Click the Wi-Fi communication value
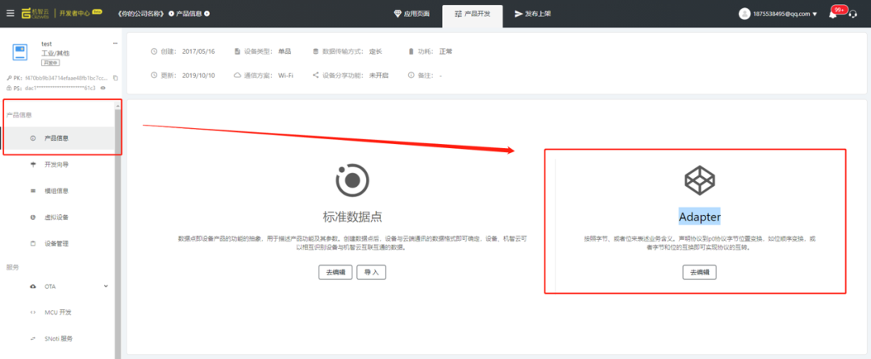Screen dimensions: 871x359 (x=285, y=75)
